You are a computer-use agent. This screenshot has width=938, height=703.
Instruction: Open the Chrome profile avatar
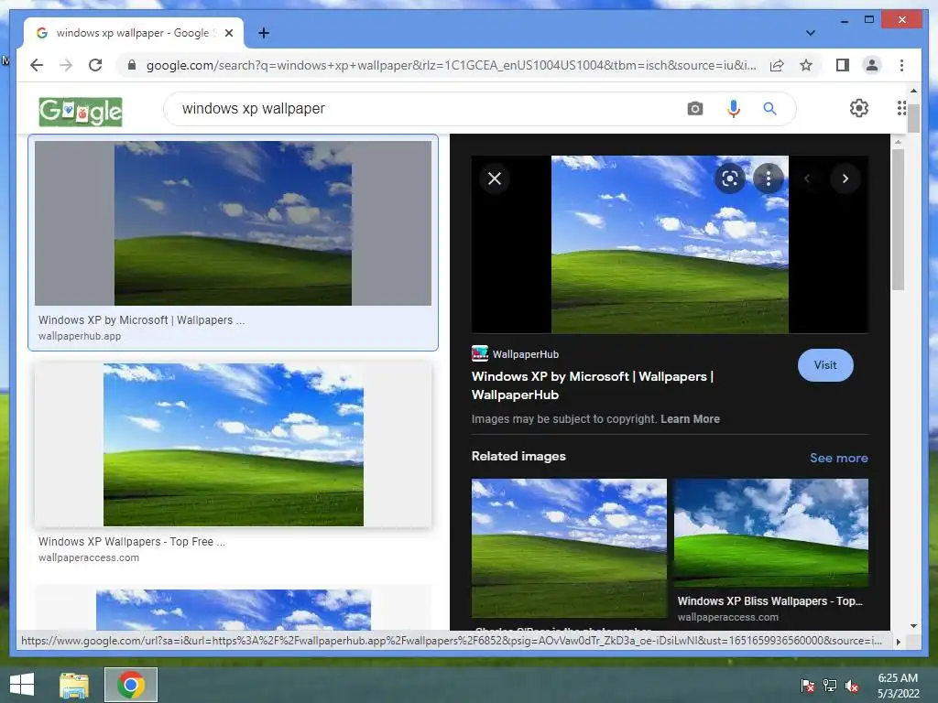tap(872, 65)
